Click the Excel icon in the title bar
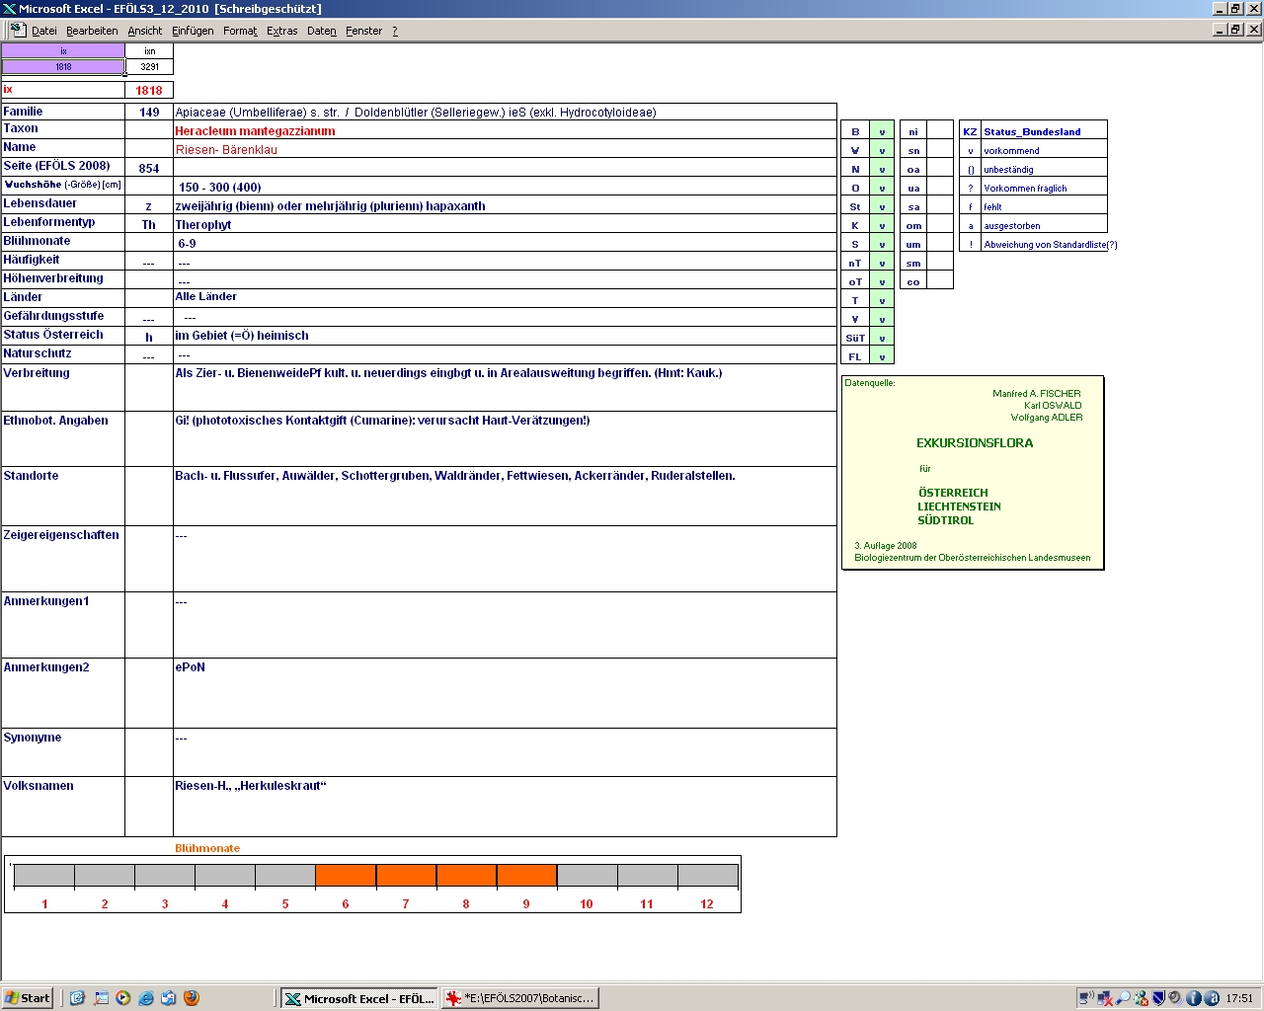 coord(9,9)
